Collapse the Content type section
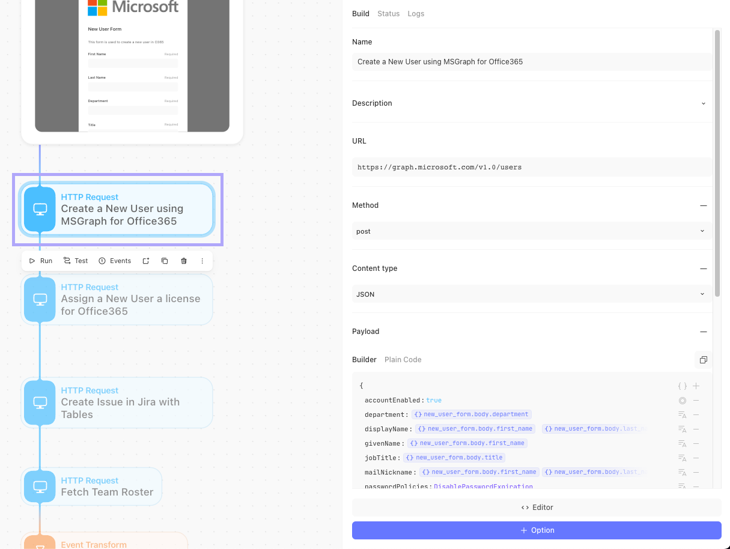The height and width of the screenshot is (549, 730). 704,268
